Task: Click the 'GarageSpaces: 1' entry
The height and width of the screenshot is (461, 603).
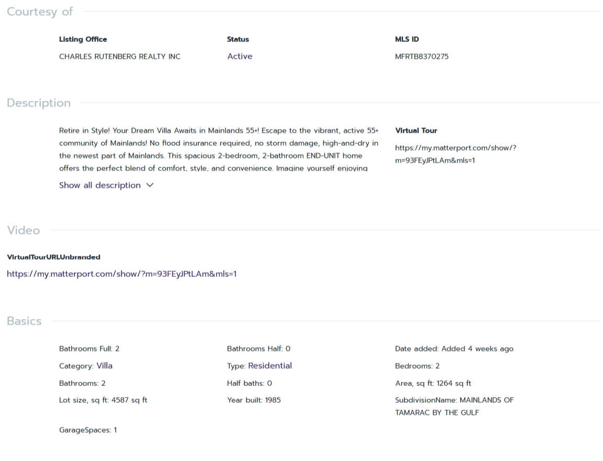Action: click(x=87, y=430)
